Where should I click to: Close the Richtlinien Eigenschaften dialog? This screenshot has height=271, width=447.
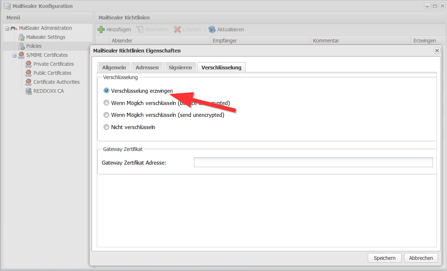click(x=437, y=51)
